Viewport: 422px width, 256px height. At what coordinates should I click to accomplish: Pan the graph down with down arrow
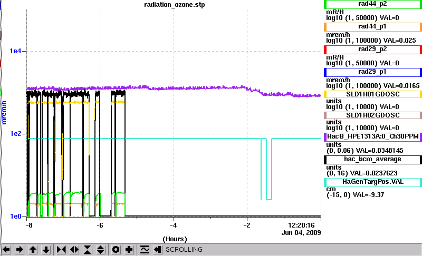(46, 250)
